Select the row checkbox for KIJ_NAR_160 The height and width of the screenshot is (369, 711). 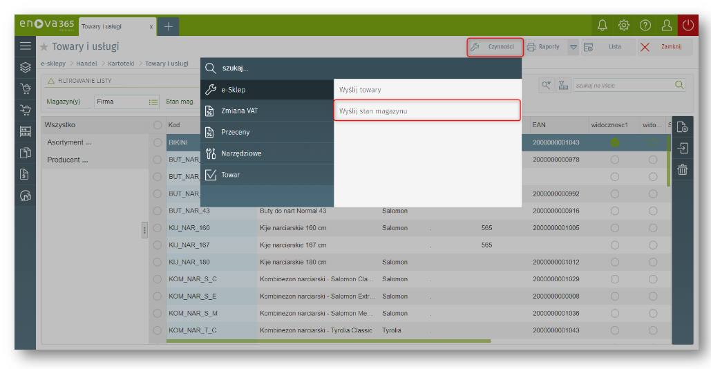pyautogui.click(x=158, y=228)
